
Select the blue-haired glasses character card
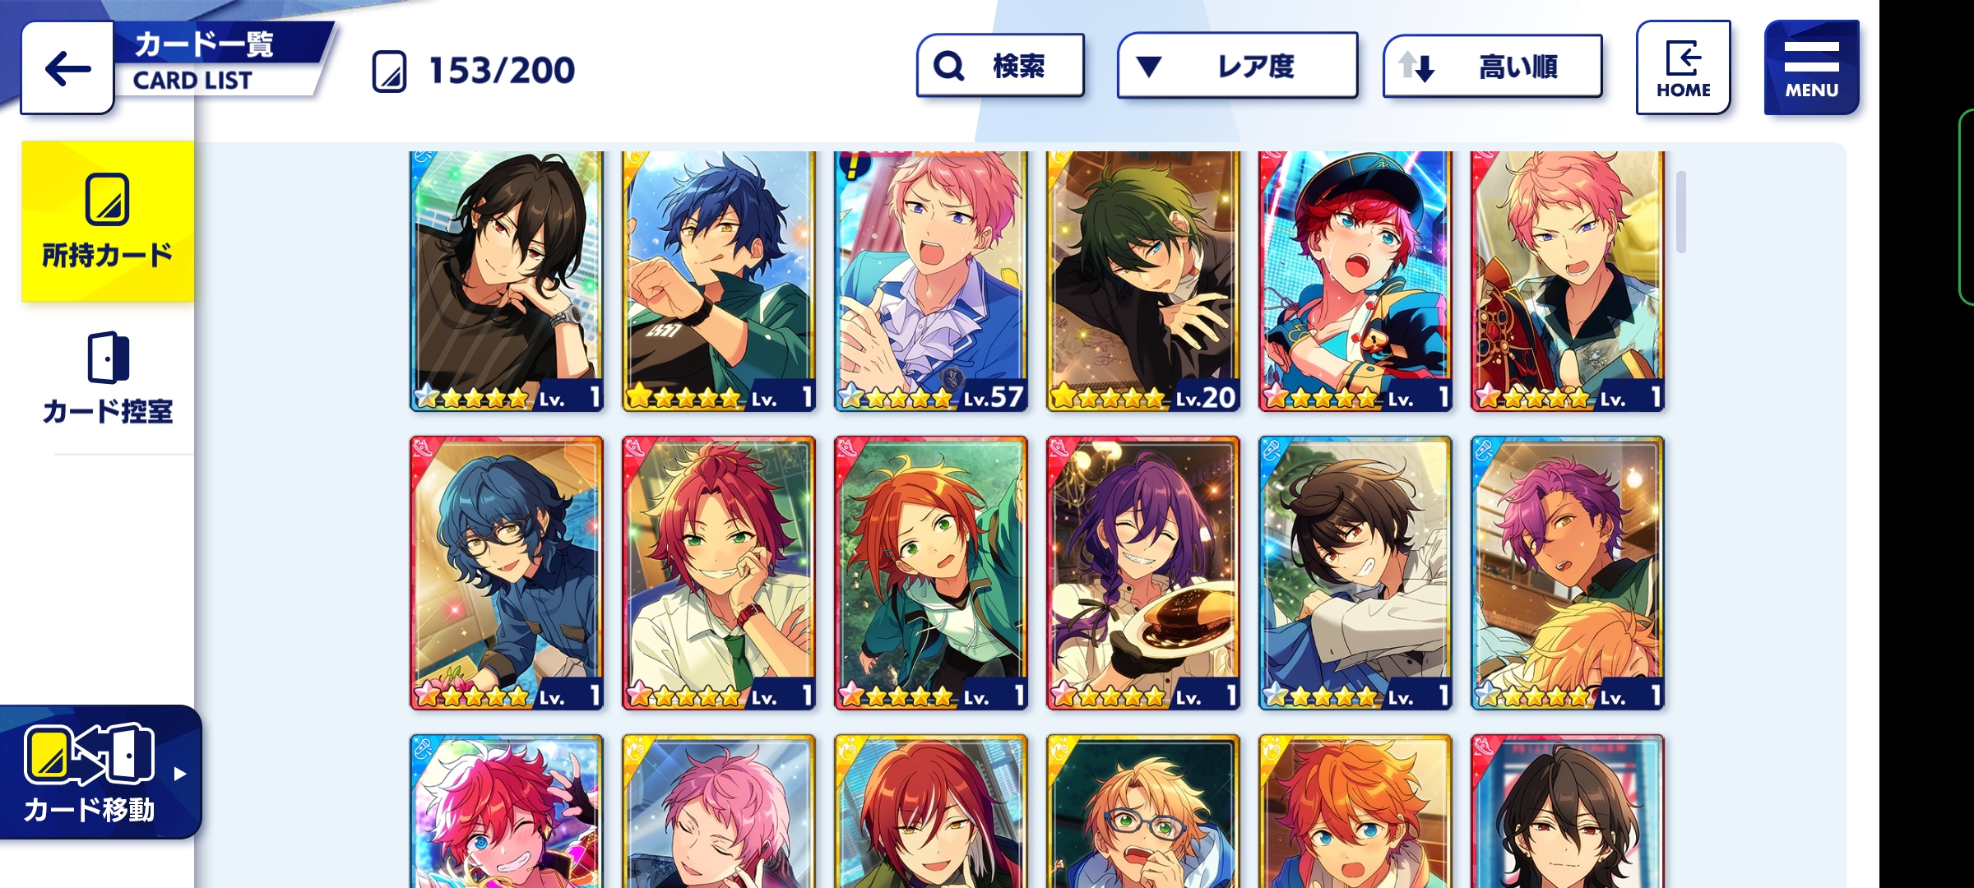[x=506, y=573]
